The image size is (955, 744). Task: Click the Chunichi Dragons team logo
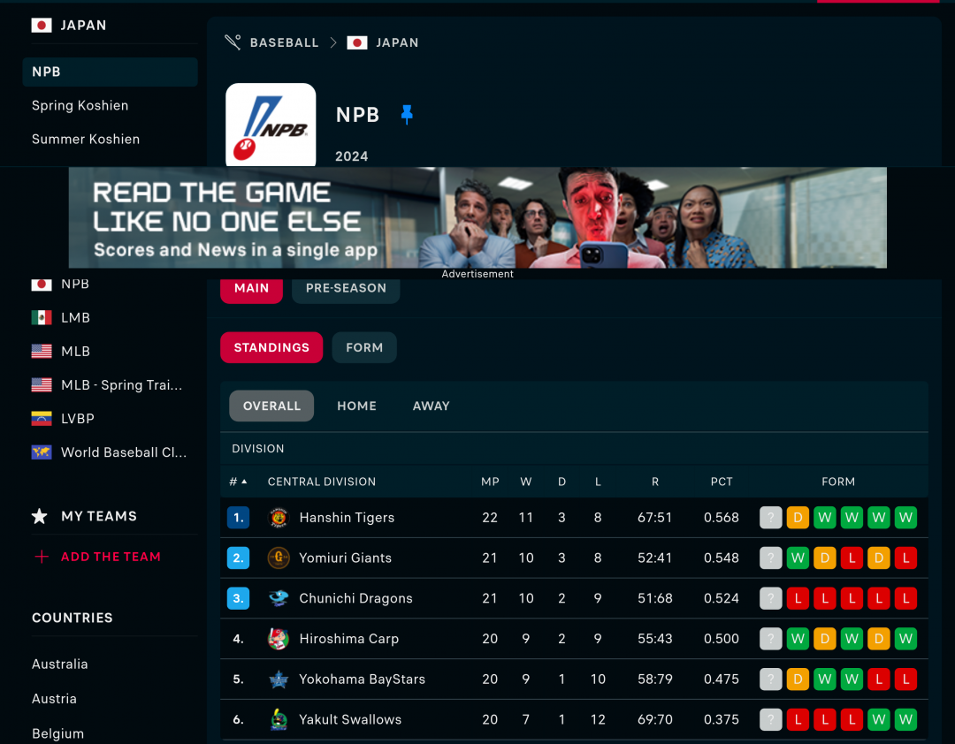(x=279, y=598)
